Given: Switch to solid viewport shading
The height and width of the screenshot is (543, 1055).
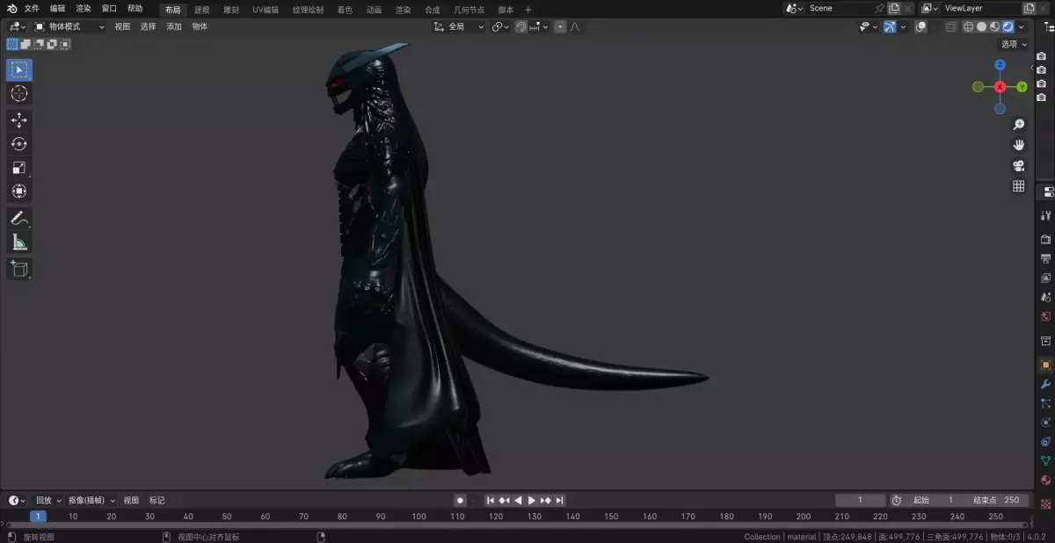Looking at the screenshot, I should click(x=981, y=27).
